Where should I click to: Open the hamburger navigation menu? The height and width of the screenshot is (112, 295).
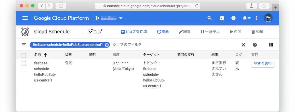[x=25, y=18]
